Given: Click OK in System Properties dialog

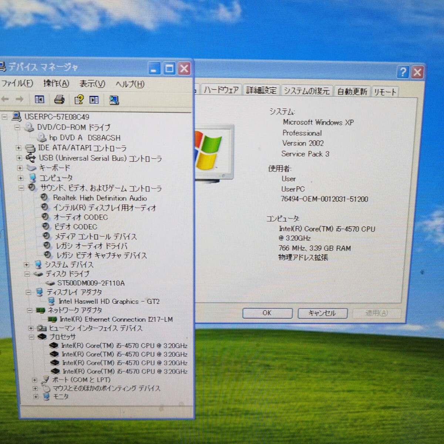Looking at the screenshot, I should click(x=267, y=313).
